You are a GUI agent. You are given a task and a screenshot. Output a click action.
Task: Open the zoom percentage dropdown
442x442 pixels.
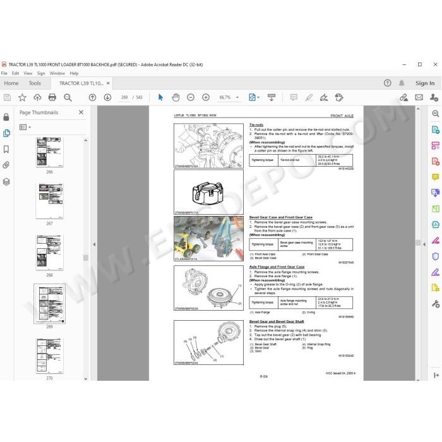coord(237,97)
